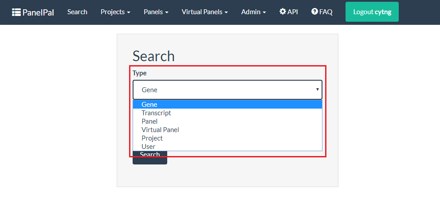Screen dimensions: 440x211
Task: Expand the Panels dropdown menu
Action: click(156, 12)
